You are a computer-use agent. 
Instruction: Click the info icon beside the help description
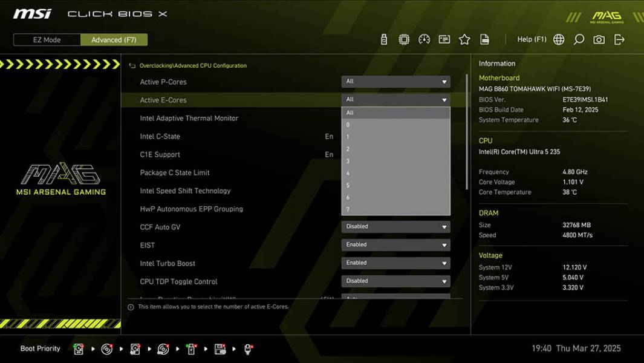pyautogui.click(x=131, y=307)
